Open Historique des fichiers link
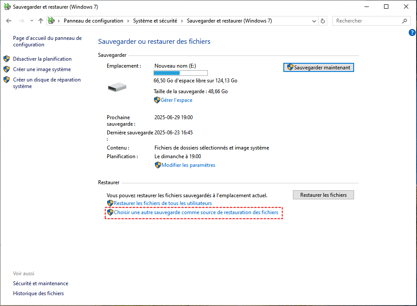Viewport: 417px width, 306px height. click(x=39, y=293)
